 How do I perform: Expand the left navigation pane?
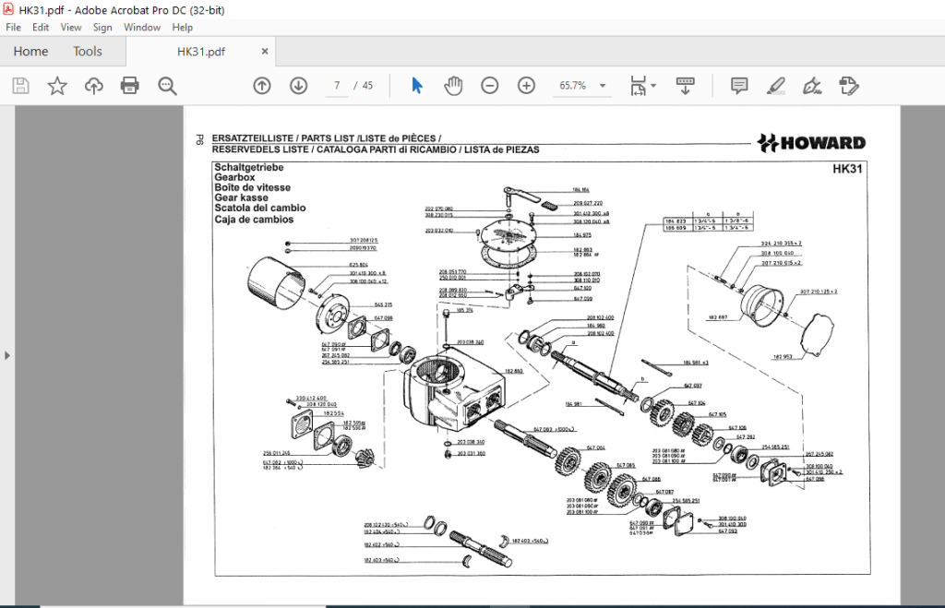click(7, 355)
